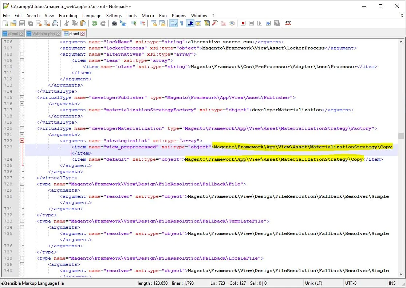The image size is (406, 288).
Task: Start macro recording with red dot icon
Action: click(x=243, y=24)
